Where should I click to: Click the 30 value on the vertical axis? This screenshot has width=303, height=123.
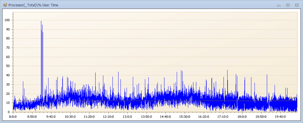(x=8, y=84)
